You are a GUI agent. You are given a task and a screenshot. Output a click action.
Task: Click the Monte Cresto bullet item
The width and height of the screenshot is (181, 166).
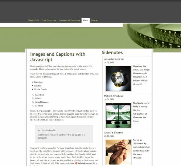[41, 89]
